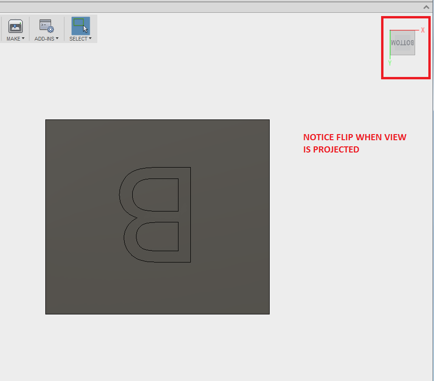Click the green Y axis on ViewCube
This screenshot has height=381, width=434.
pos(390,44)
